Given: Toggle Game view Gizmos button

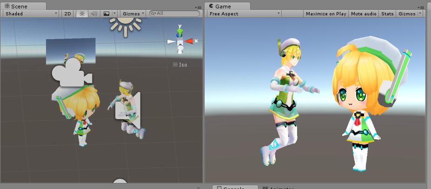Looking at the screenshot, I should click(407, 14).
